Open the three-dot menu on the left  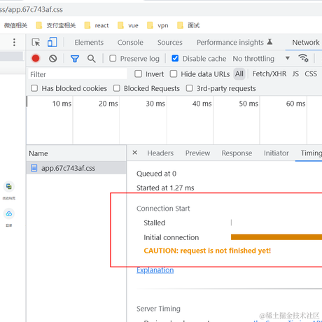(x=14, y=42)
